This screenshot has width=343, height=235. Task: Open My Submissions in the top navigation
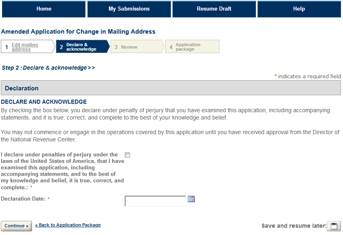tap(129, 9)
